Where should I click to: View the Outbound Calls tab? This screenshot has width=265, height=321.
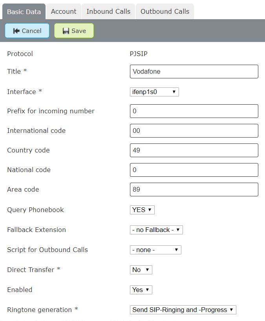(x=164, y=11)
